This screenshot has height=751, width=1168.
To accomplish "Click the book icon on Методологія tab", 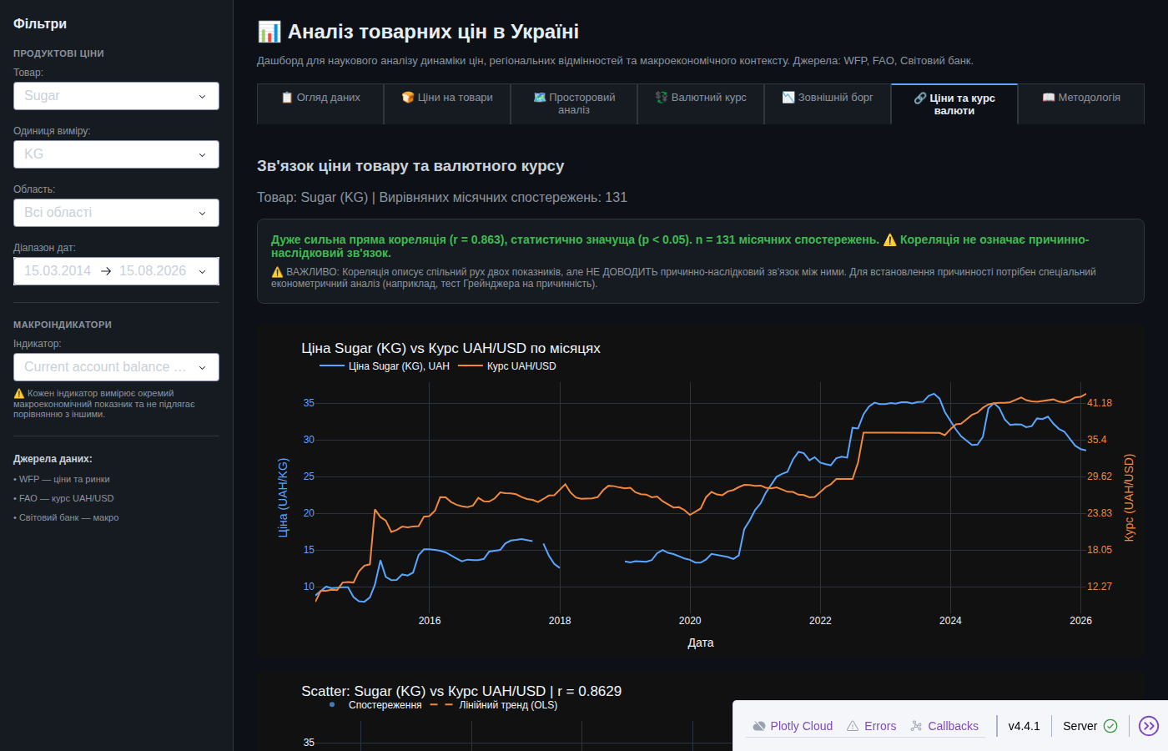I will (x=1049, y=98).
